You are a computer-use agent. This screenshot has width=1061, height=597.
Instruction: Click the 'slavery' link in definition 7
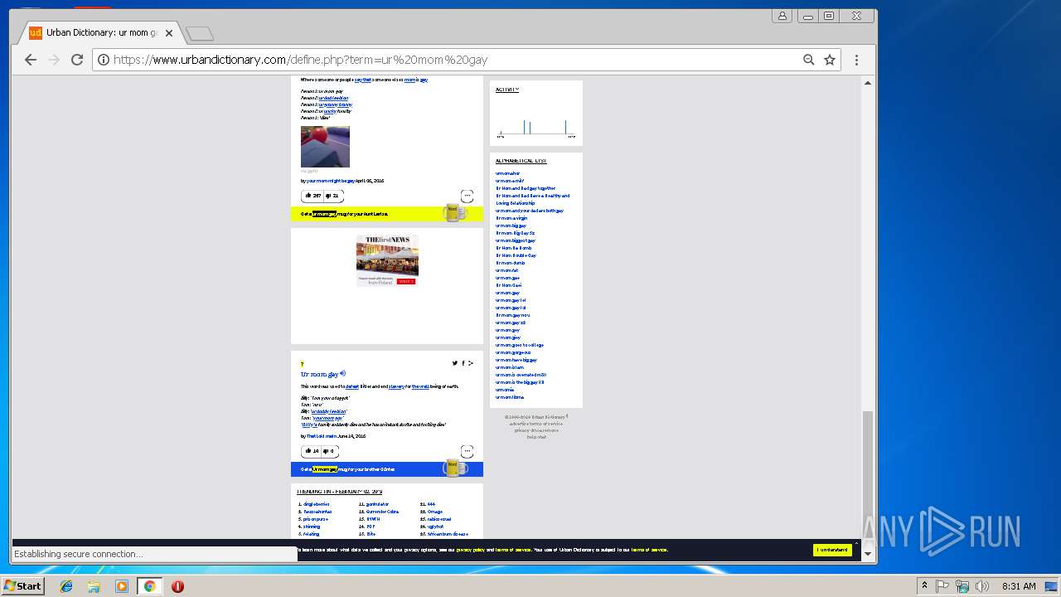click(x=397, y=386)
